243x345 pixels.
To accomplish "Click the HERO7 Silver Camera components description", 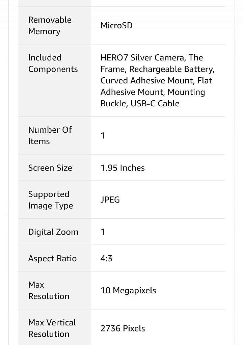I will (x=158, y=81).
